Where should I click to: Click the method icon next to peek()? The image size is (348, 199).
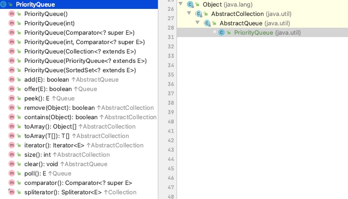[x=11, y=99]
